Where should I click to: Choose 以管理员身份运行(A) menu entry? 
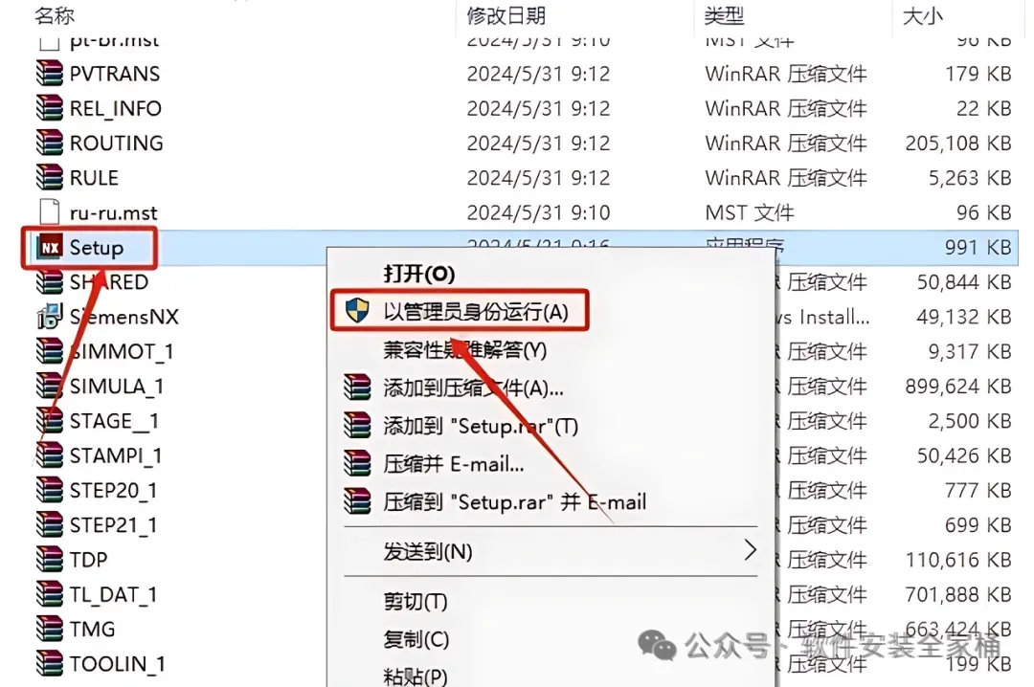(476, 311)
